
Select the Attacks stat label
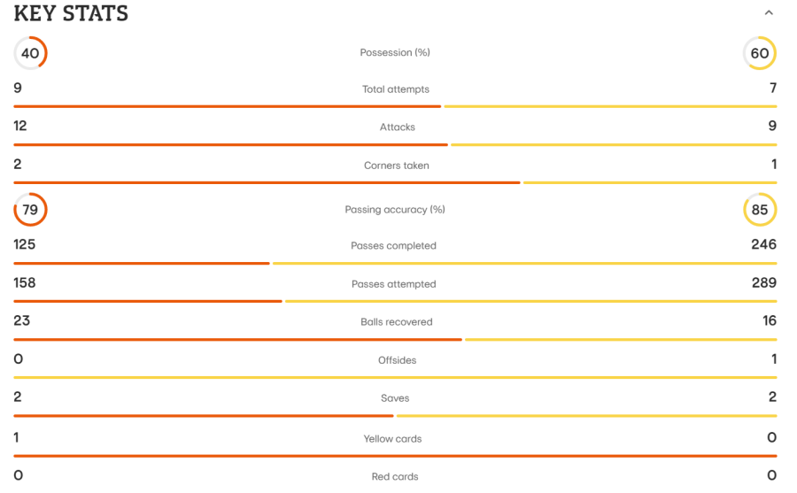(x=398, y=127)
